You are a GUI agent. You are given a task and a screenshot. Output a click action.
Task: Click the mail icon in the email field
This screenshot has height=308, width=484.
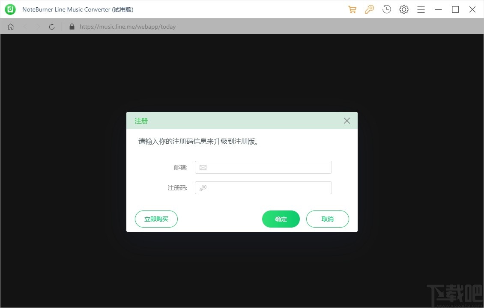[x=203, y=167]
